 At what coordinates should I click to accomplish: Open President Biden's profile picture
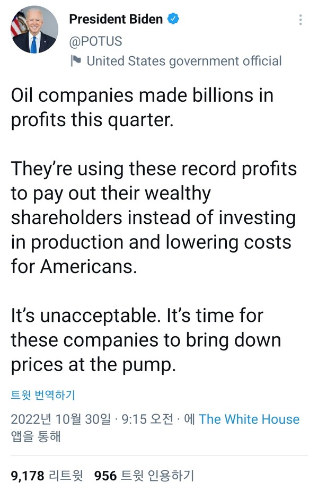coord(34,29)
